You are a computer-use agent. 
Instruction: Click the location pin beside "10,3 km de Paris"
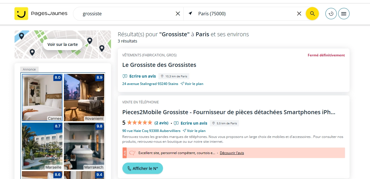pyautogui.click(x=162, y=76)
